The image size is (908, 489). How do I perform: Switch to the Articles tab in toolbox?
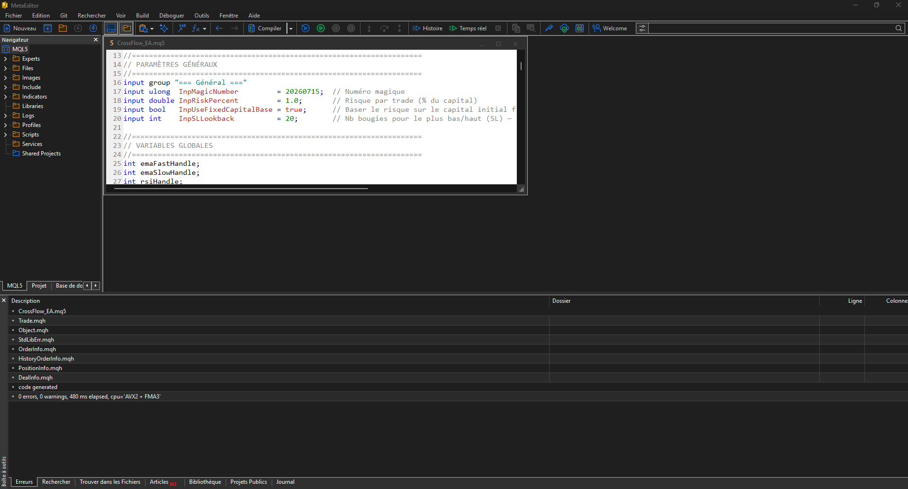159,482
